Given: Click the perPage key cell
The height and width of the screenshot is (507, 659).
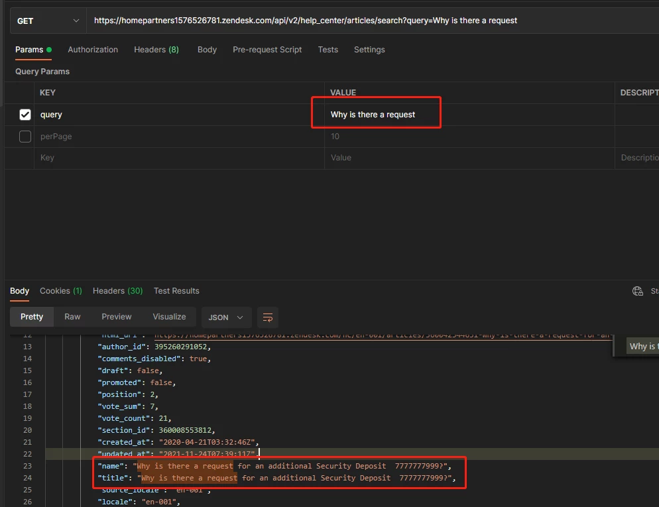Looking at the screenshot, I should point(179,137).
